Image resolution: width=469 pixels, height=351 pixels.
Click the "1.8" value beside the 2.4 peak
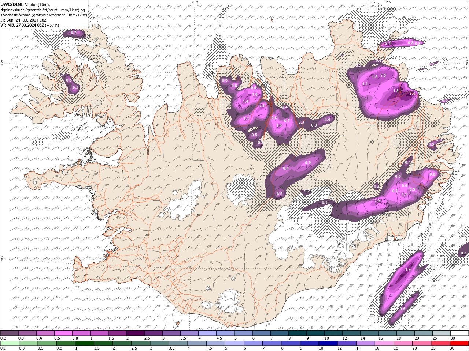pyautogui.click(x=396, y=91)
